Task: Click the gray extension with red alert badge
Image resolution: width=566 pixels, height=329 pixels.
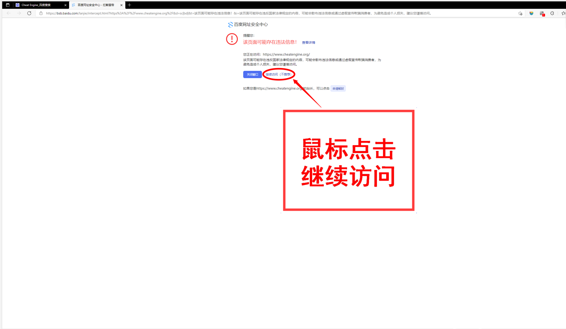Action: pos(542,13)
